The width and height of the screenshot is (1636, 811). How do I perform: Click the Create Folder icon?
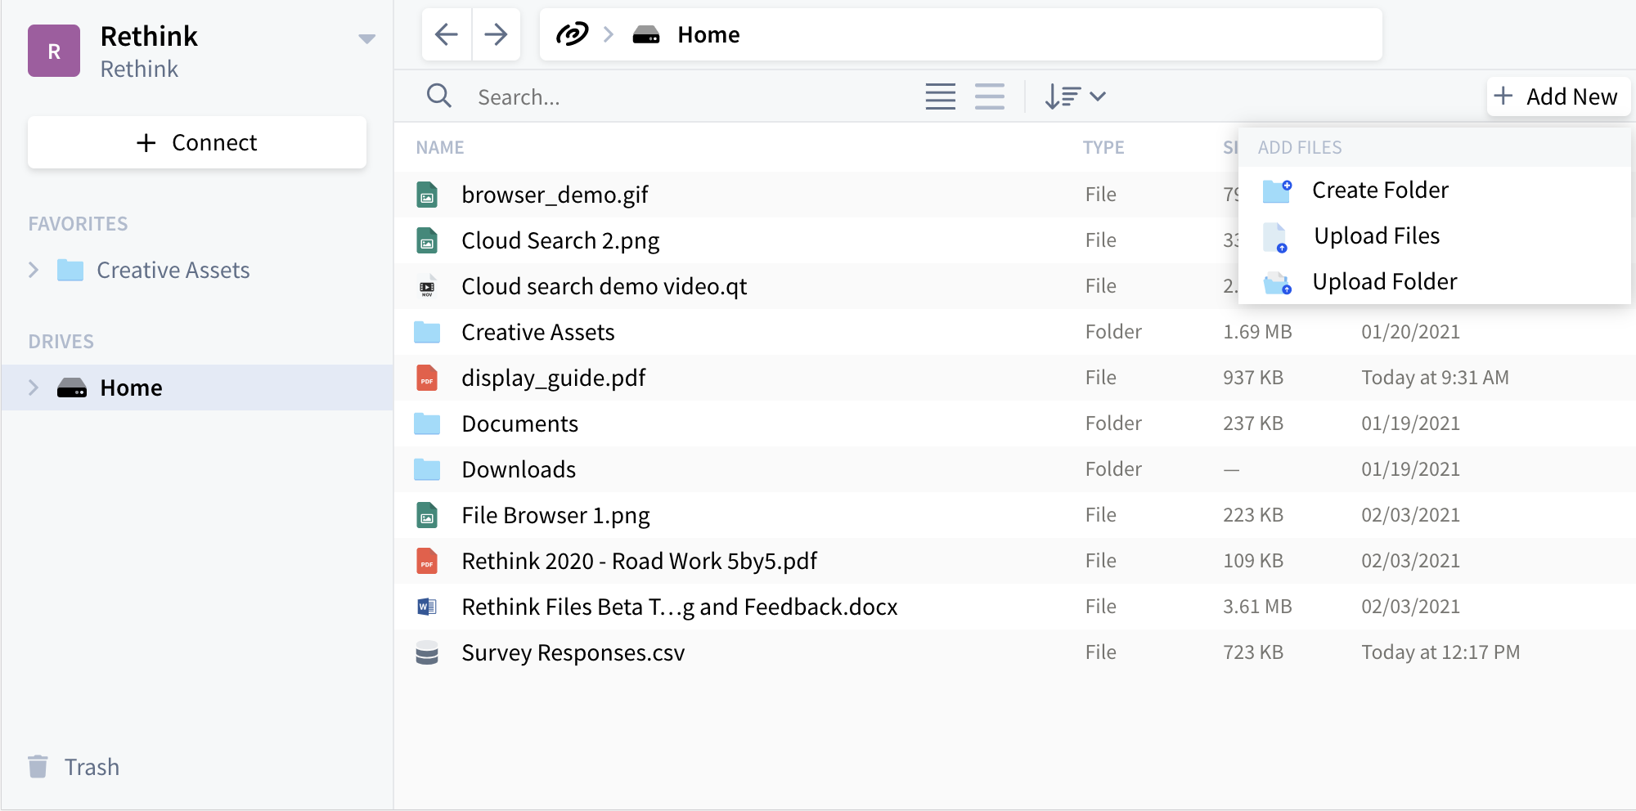pyautogui.click(x=1277, y=190)
